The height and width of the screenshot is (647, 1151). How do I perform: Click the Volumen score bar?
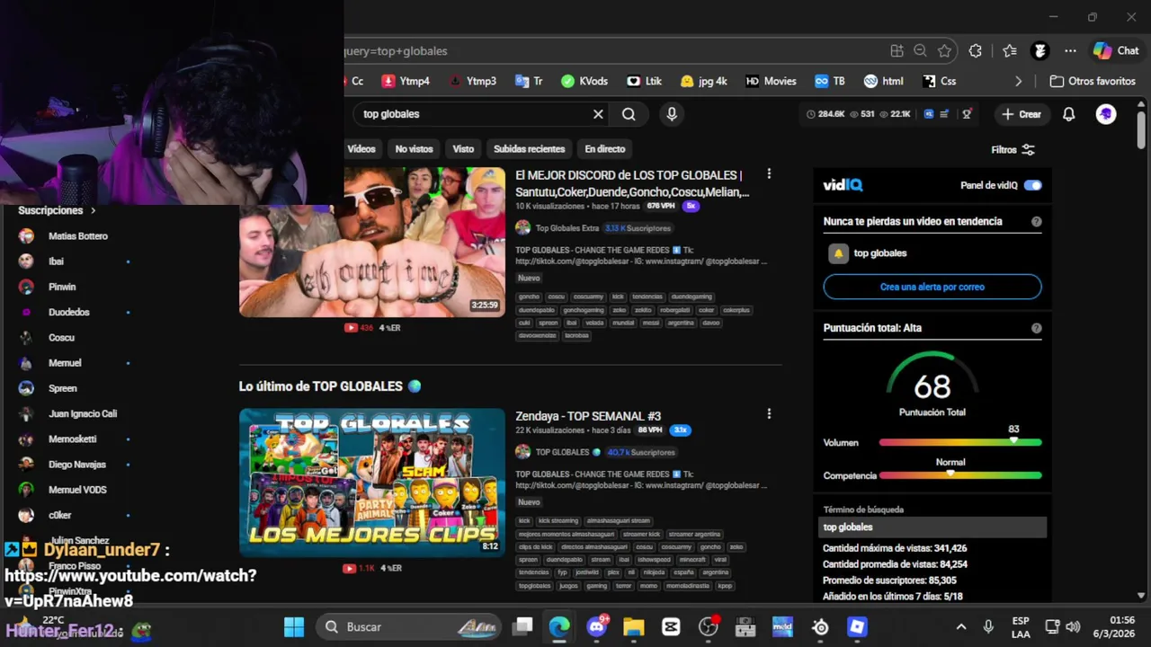959,442
